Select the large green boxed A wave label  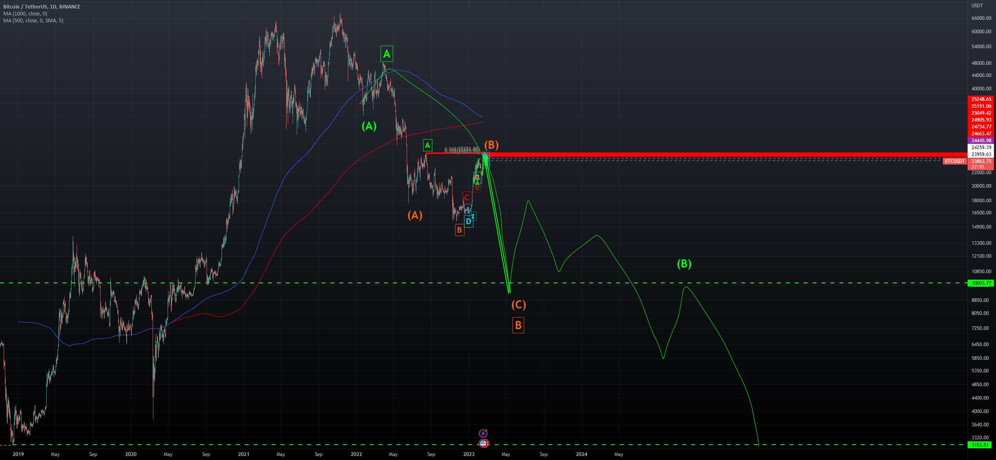point(387,53)
